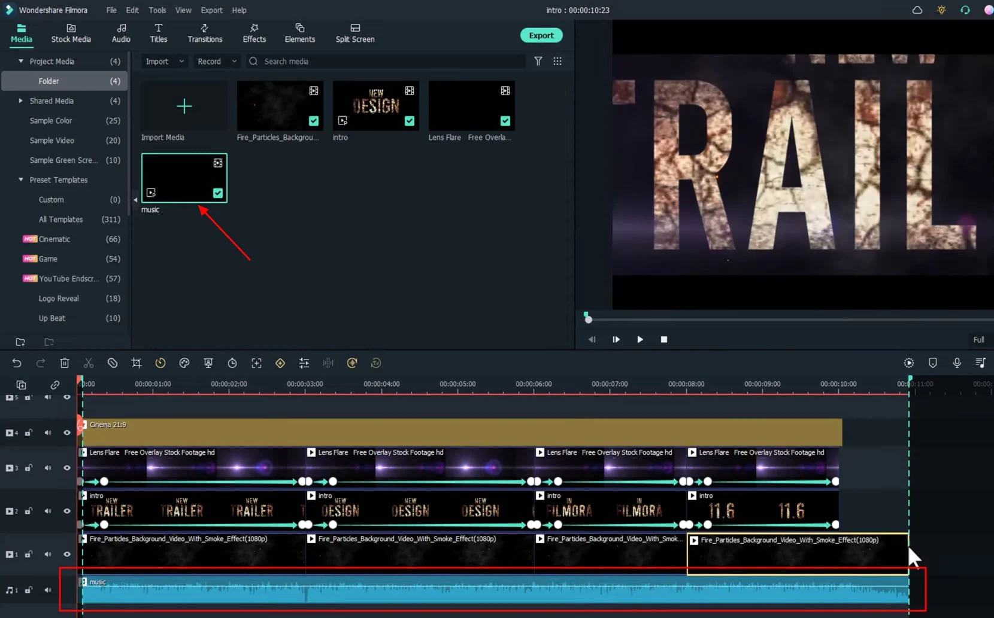Collapse the media sidebar panel arrow

(x=135, y=200)
